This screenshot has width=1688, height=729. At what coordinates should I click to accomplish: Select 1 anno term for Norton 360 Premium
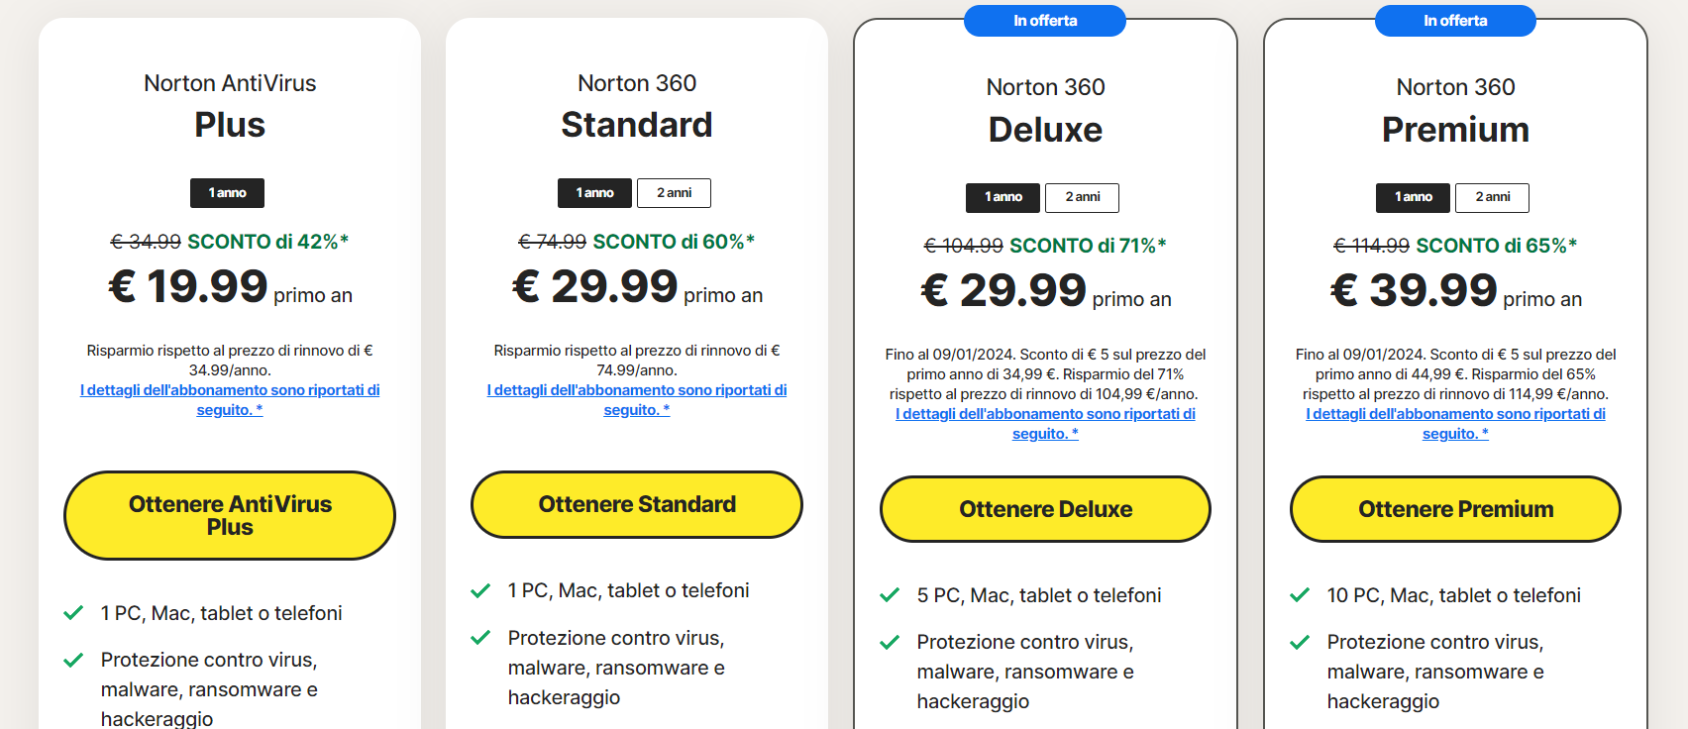coord(1413,197)
